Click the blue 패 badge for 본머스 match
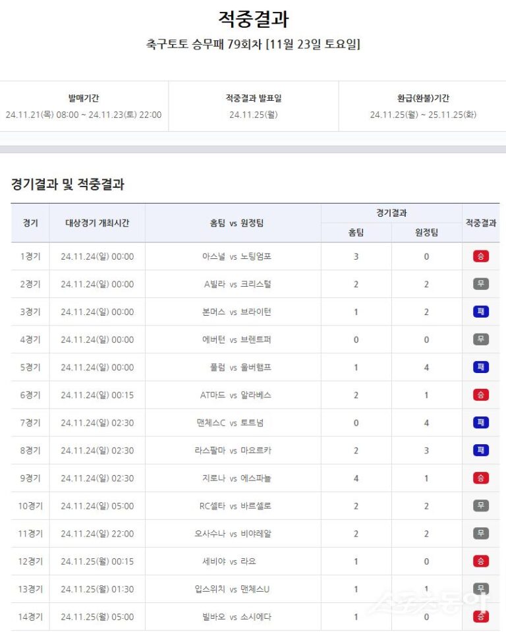This screenshot has height=632, width=506. click(x=480, y=312)
